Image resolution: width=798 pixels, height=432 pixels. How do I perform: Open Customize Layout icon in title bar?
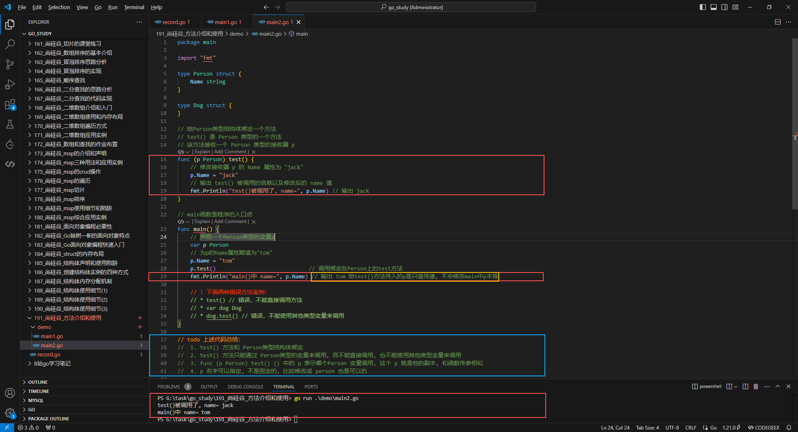pyautogui.click(x=736, y=7)
